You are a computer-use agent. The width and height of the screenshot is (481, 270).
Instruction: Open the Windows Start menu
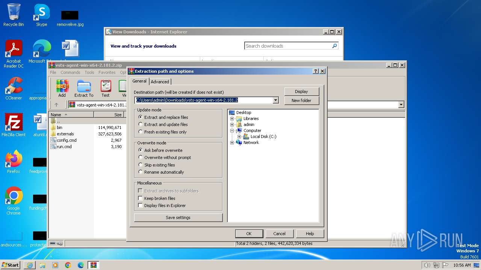point(11,265)
